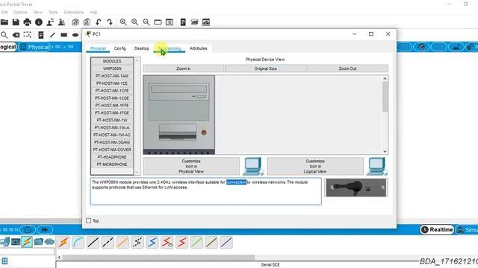Click the Original Size button
The height and width of the screenshot is (268, 478).
pos(266,68)
